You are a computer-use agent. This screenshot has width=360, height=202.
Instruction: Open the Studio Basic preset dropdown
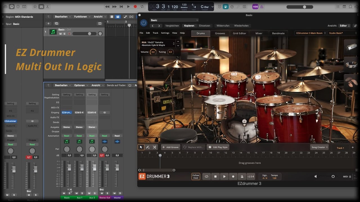click(343, 33)
